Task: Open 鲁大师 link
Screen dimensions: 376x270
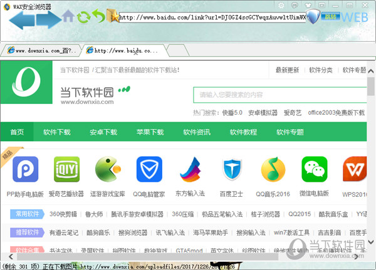Action: [x=94, y=214]
